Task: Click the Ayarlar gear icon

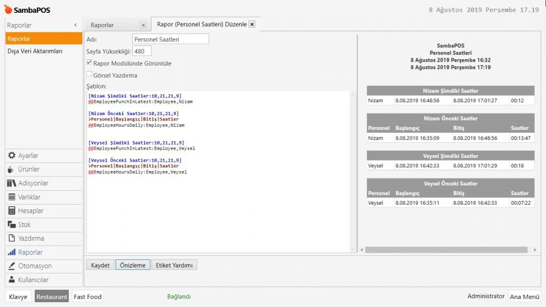Action: [11, 156]
